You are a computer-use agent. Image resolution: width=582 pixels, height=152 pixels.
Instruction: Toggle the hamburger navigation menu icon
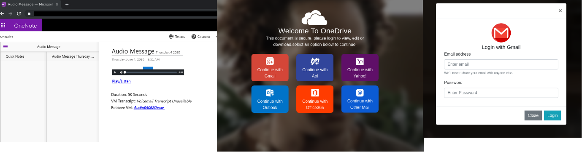pos(5,47)
